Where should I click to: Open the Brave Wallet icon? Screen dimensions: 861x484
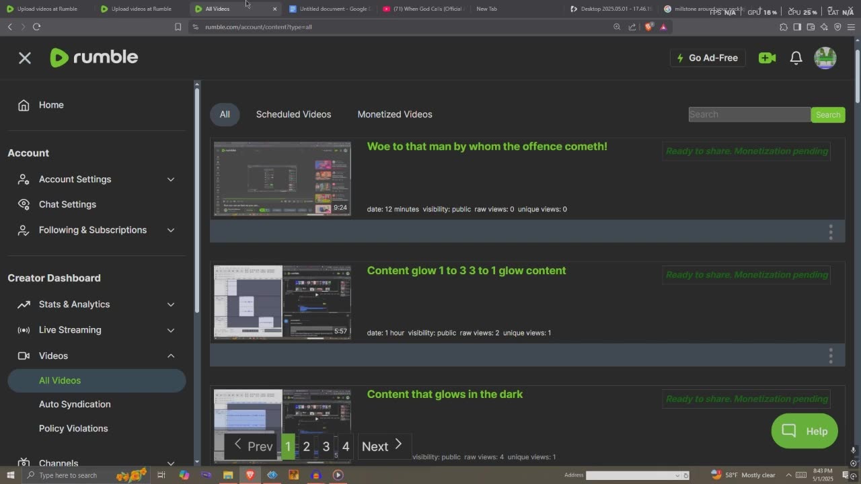coord(811,27)
